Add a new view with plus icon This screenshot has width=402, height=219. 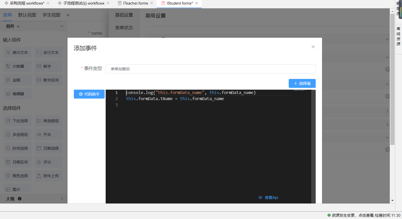point(68,15)
